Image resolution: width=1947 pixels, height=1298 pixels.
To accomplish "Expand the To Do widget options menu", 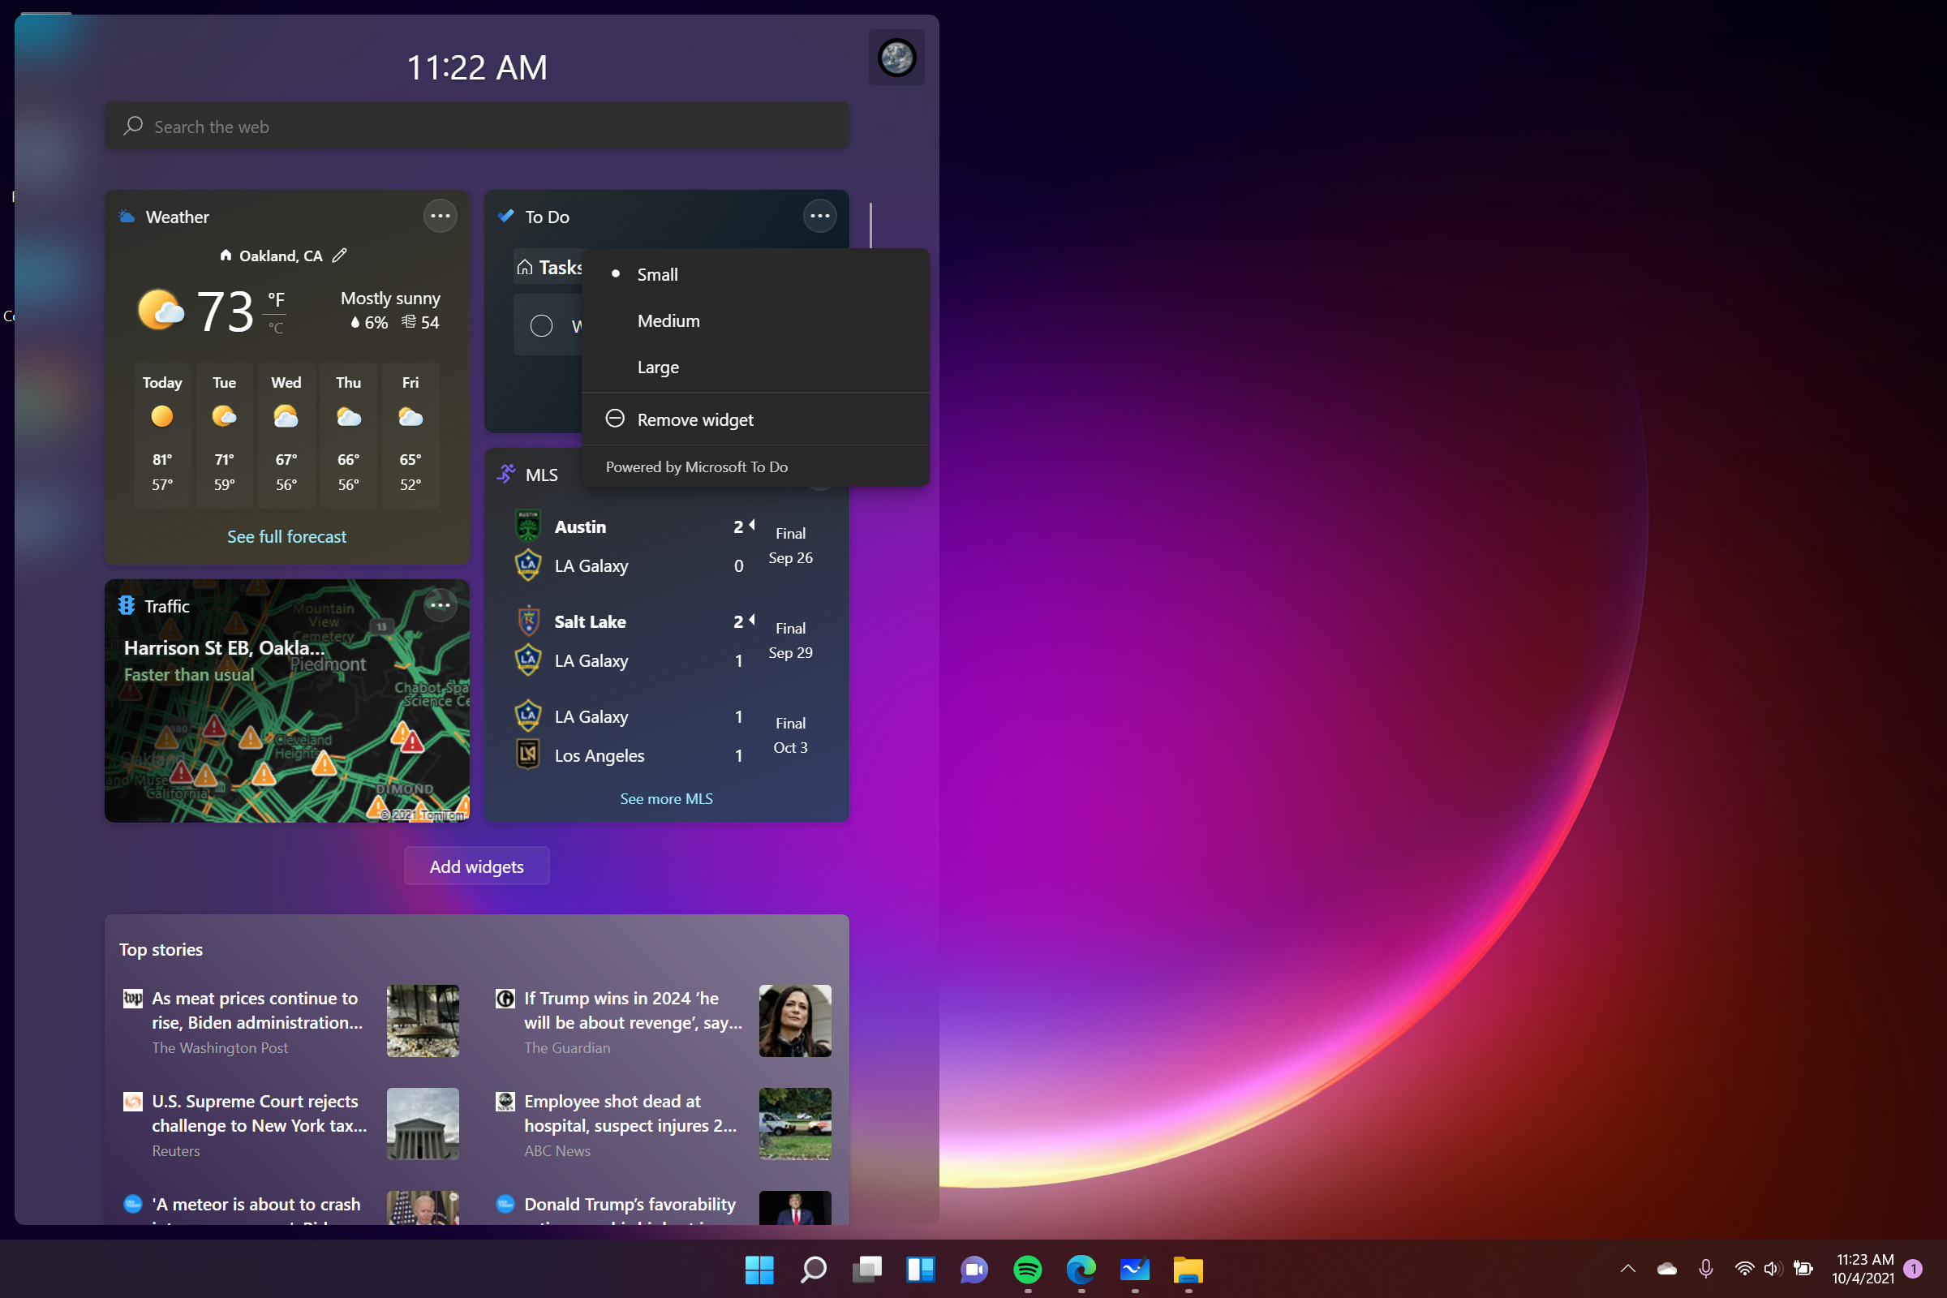I will (x=821, y=216).
